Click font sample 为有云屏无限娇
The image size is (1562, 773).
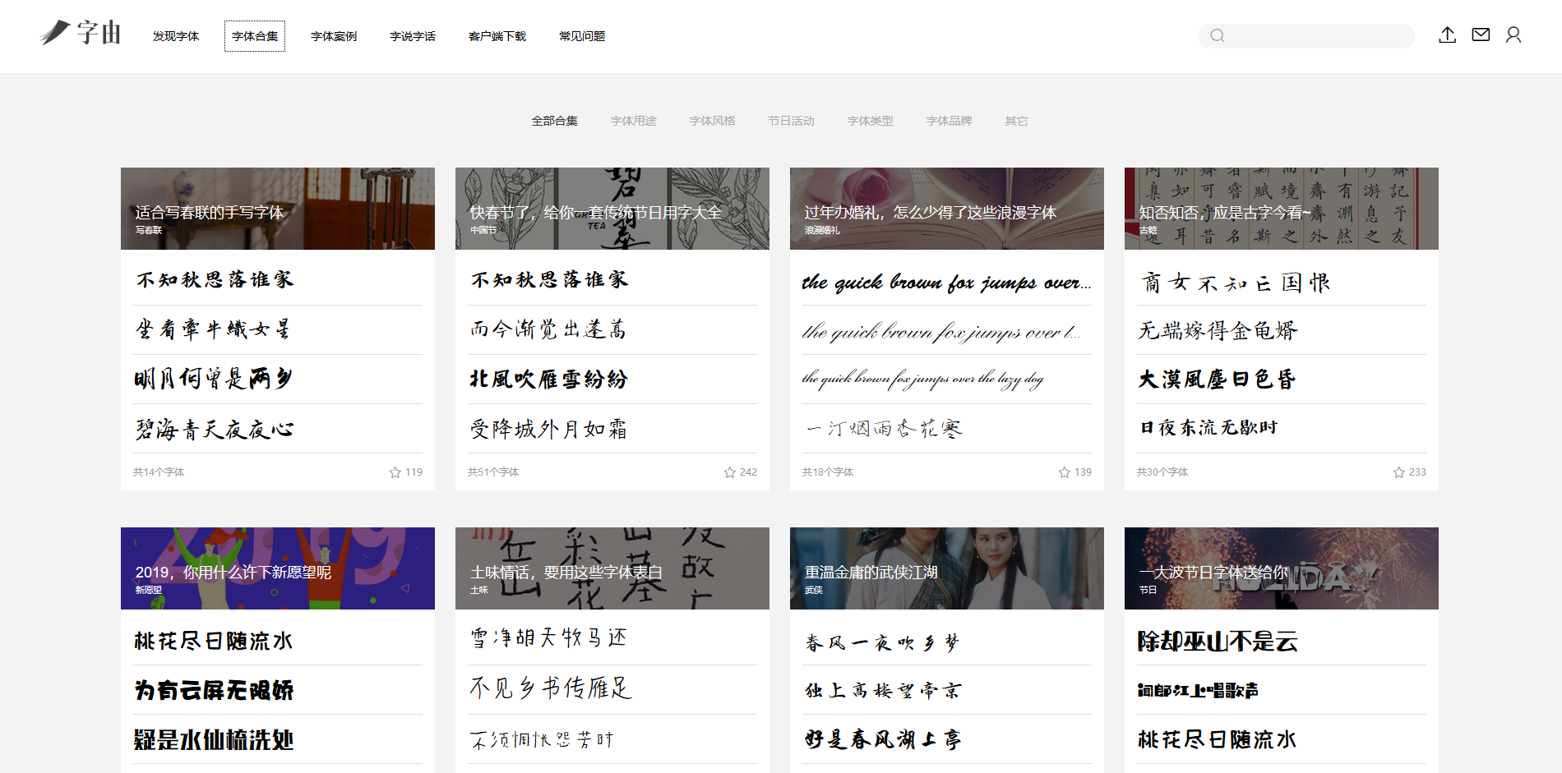point(214,690)
